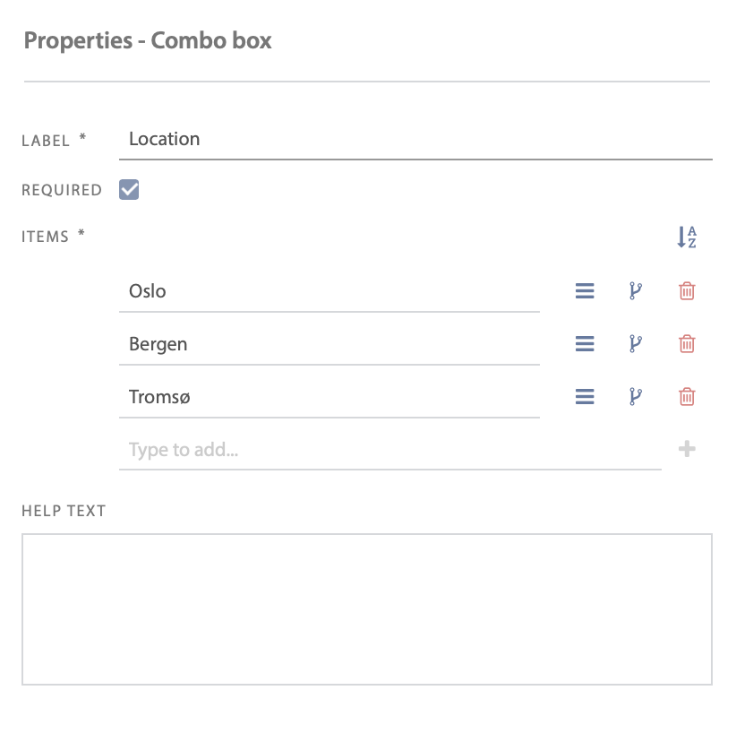This screenshot has height=742, width=736.
Task: Click the drag handle for Tromsø
Action: pyautogui.click(x=585, y=397)
